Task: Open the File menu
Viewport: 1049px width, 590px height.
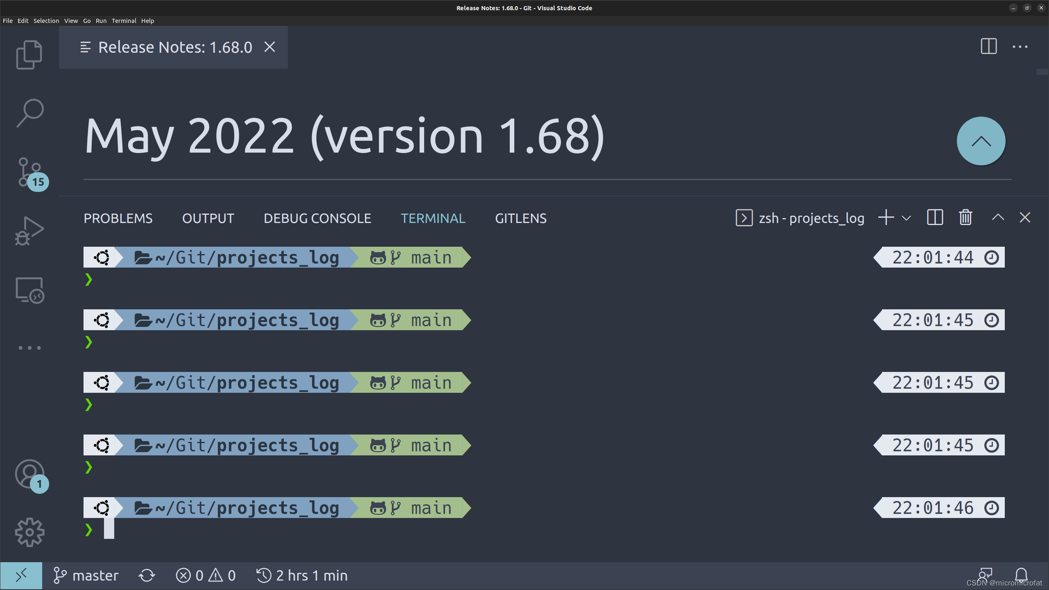Action: 8,20
